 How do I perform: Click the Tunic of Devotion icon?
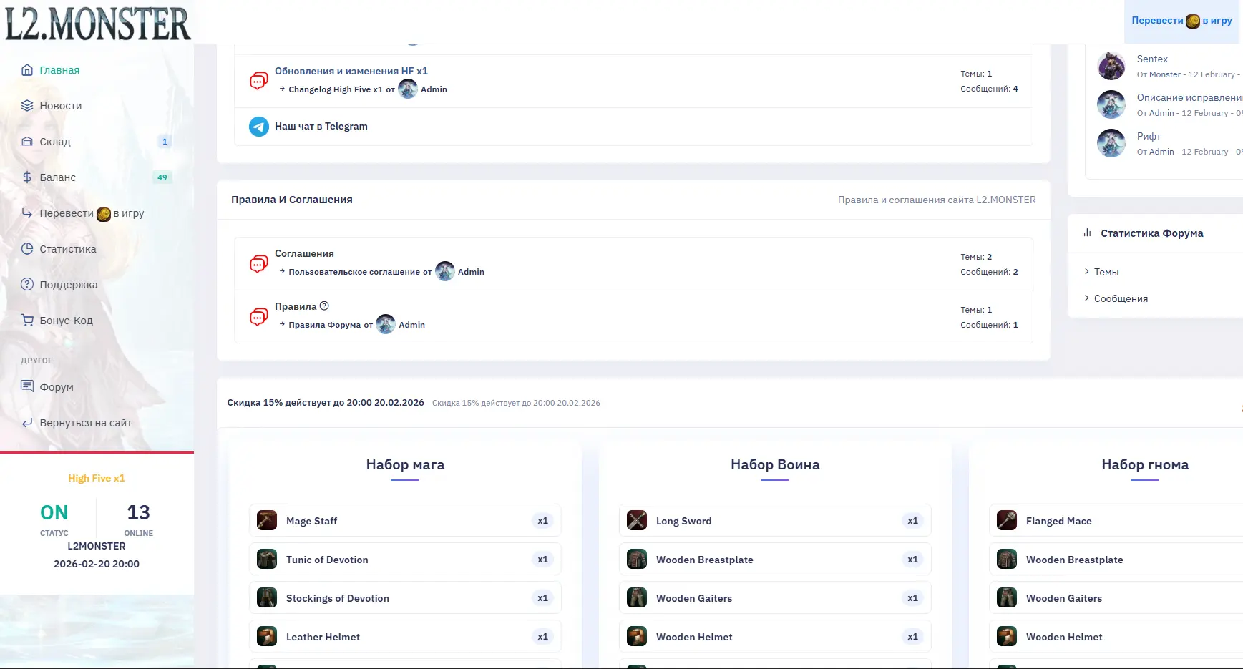point(267,559)
